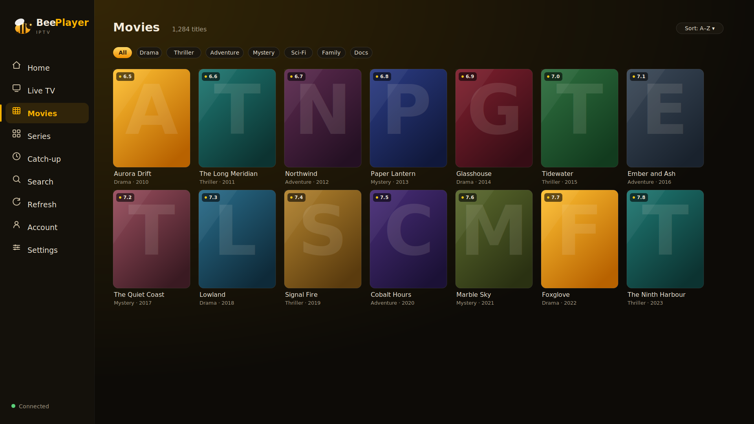This screenshot has width=754, height=424.
Task: Open Northwind poster
Action: click(x=323, y=118)
